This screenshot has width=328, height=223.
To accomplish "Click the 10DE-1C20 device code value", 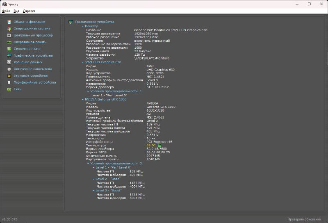I will (x=155, y=110).
